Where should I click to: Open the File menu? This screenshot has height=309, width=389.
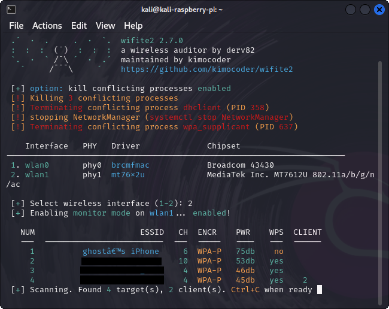[x=16, y=26]
